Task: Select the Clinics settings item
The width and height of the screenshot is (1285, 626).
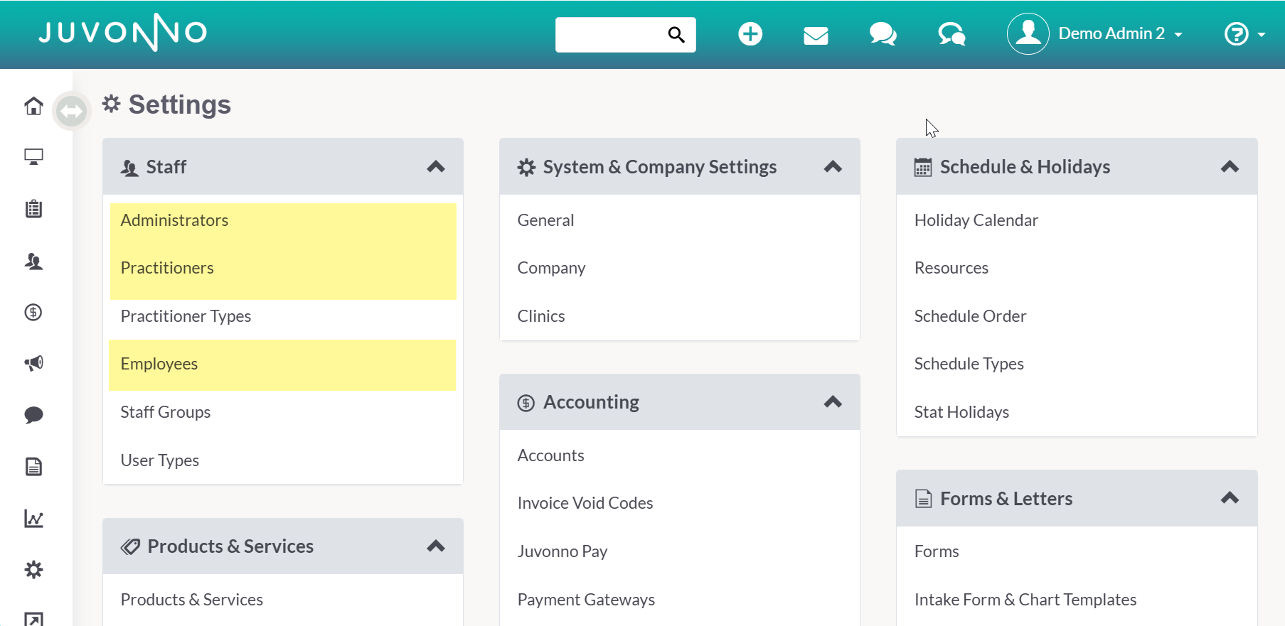Action: (x=540, y=316)
